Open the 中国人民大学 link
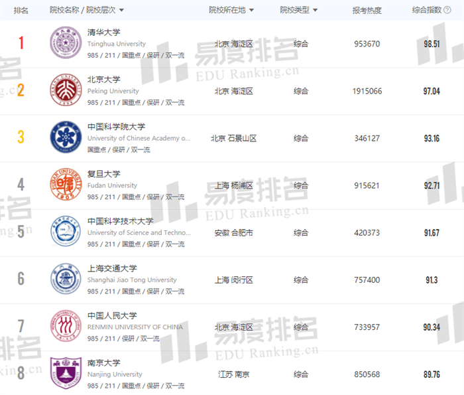 pos(112,315)
